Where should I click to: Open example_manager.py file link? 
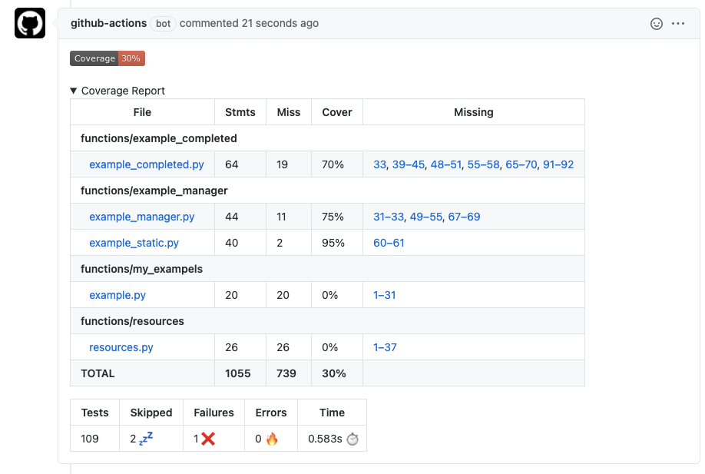coord(141,217)
